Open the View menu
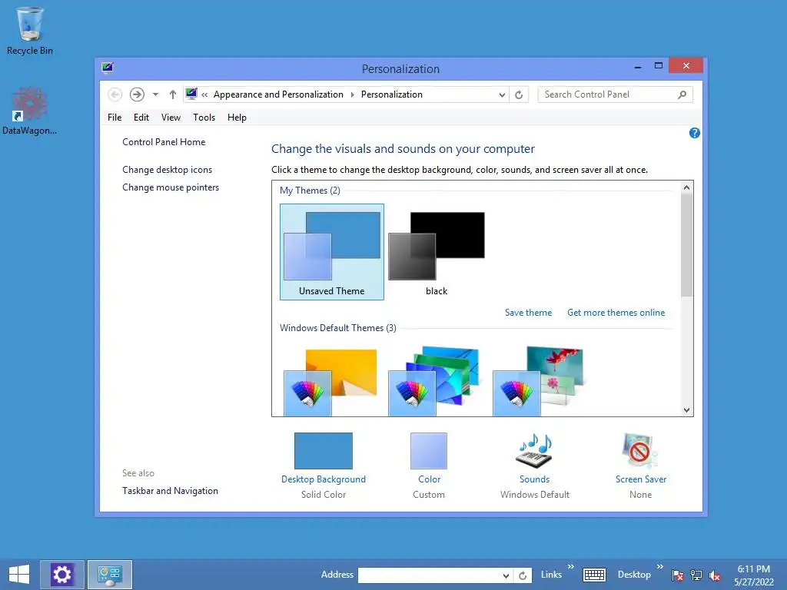787x590 pixels. click(171, 118)
